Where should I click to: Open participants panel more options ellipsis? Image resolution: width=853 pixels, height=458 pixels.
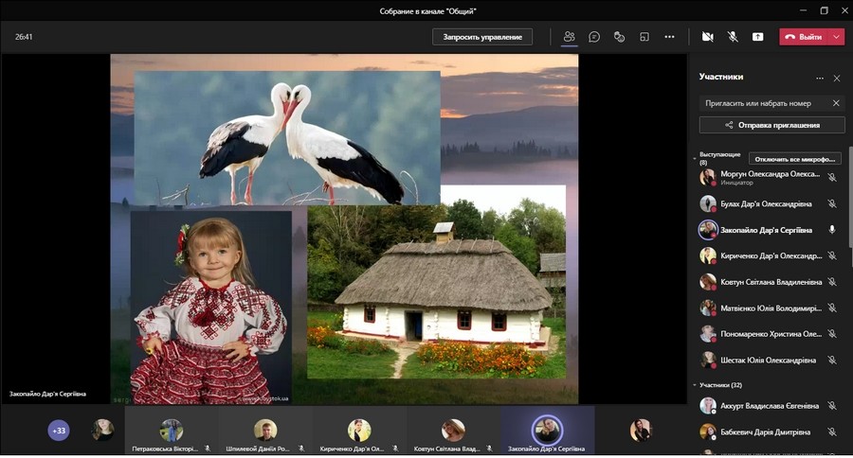(x=820, y=78)
